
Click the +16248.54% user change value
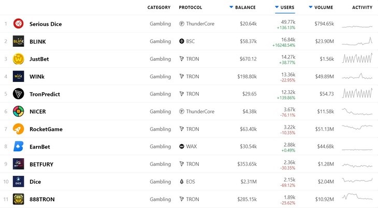pyautogui.click(x=284, y=45)
